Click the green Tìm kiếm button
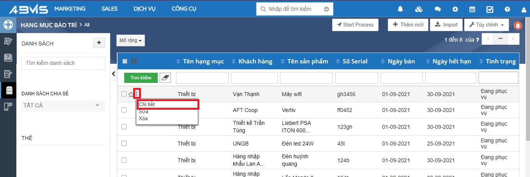This screenshot has height=177, width=530. point(141,78)
